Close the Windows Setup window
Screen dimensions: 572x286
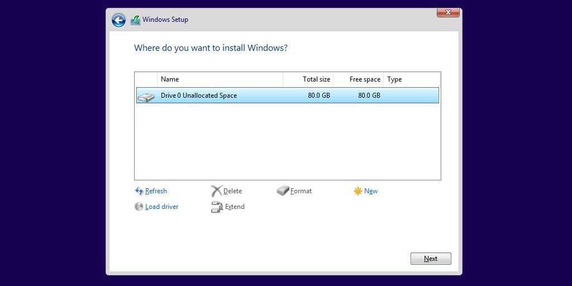448,12
